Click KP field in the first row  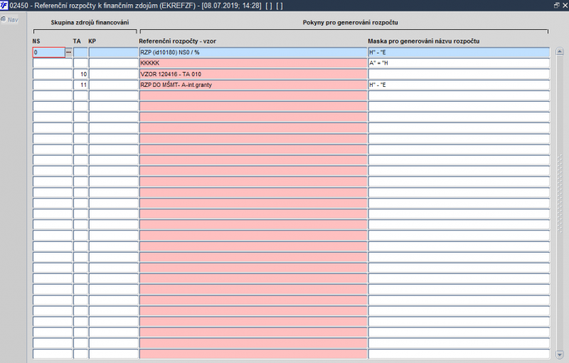pos(113,52)
